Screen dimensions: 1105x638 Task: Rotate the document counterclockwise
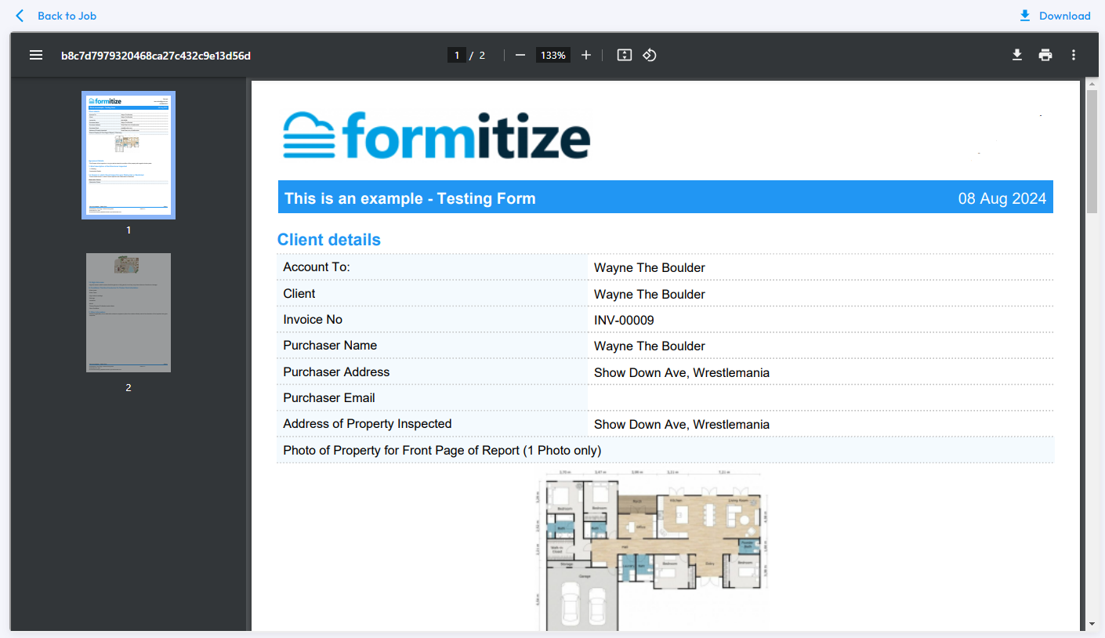point(650,55)
